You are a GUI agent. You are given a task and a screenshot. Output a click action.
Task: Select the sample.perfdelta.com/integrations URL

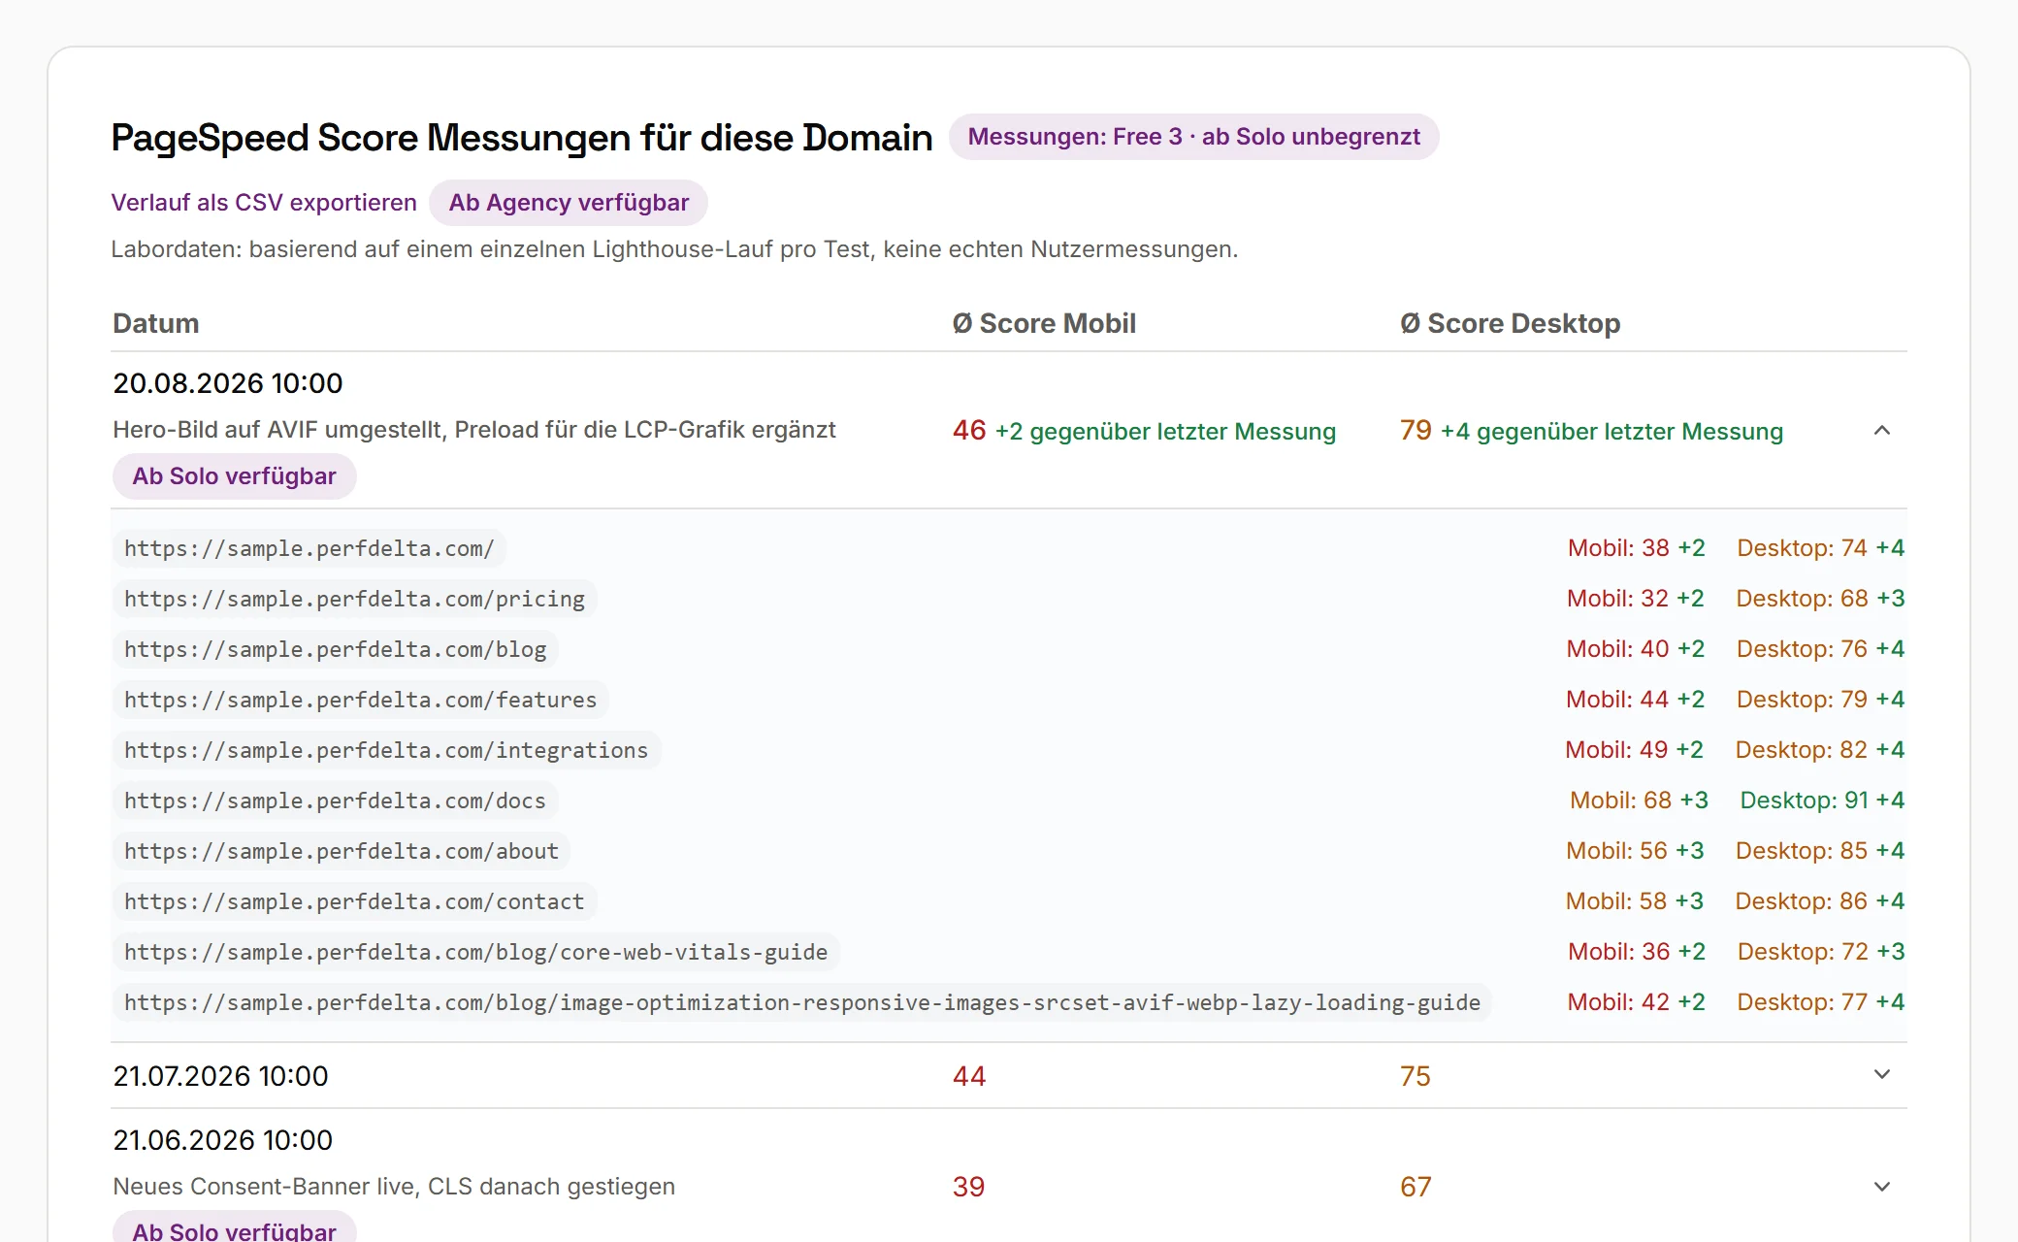tap(386, 750)
